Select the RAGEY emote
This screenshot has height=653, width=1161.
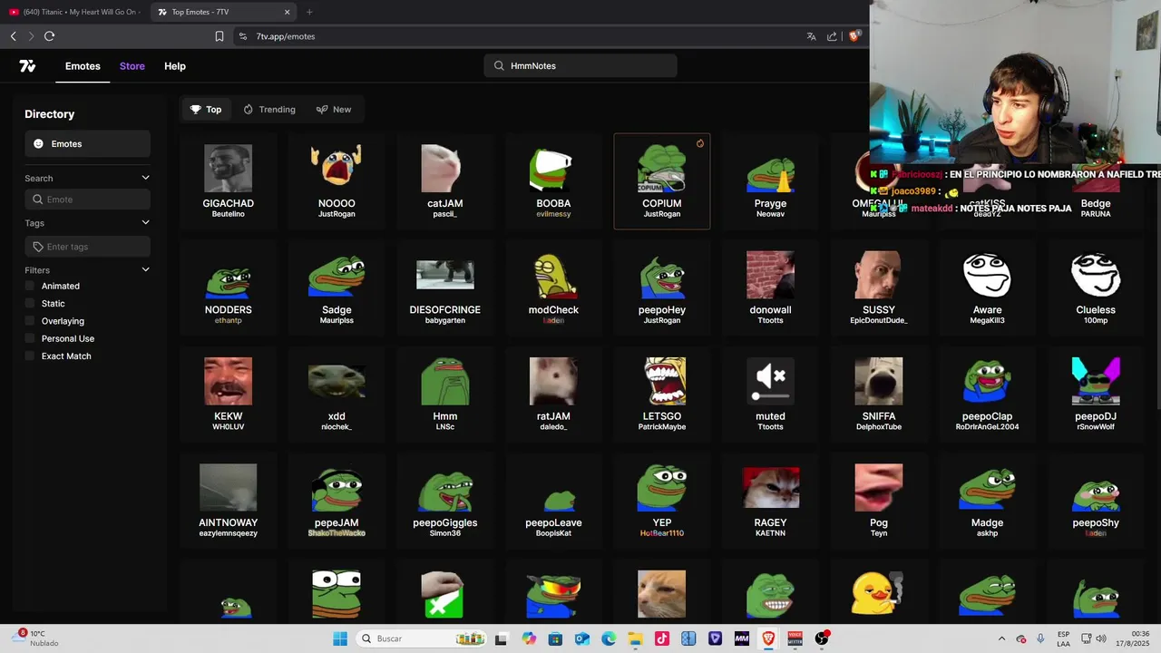pyautogui.click(x=770, y=501)
